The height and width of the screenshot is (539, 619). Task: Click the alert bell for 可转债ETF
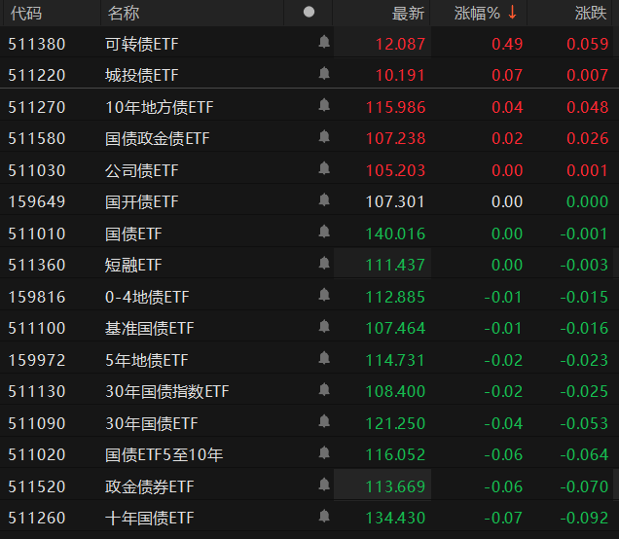point(323,43)
